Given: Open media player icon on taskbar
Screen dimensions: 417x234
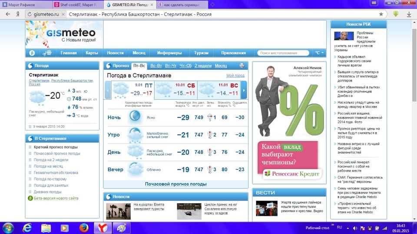Looking at the screenshot, I should tap(64, 228).
